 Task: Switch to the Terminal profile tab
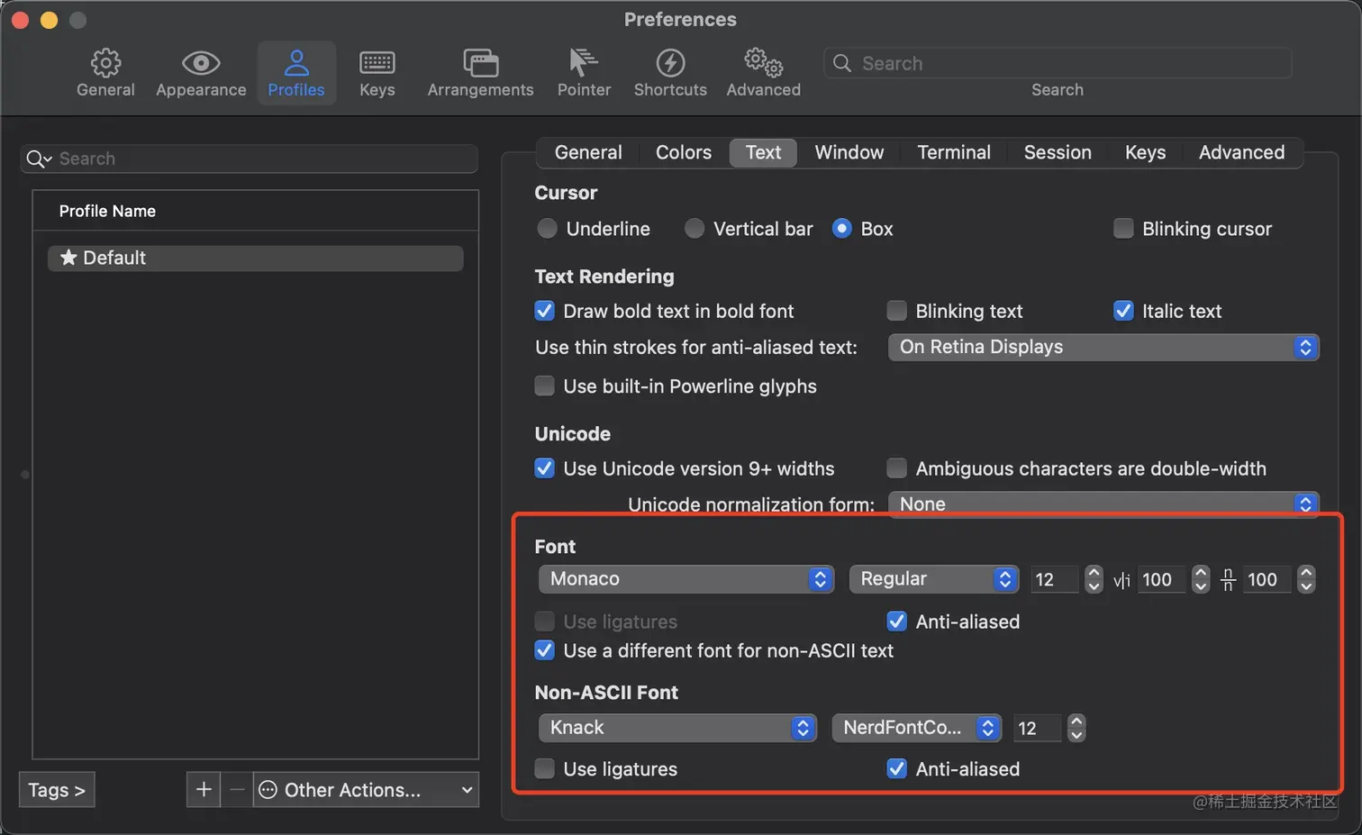click(953, 152)
